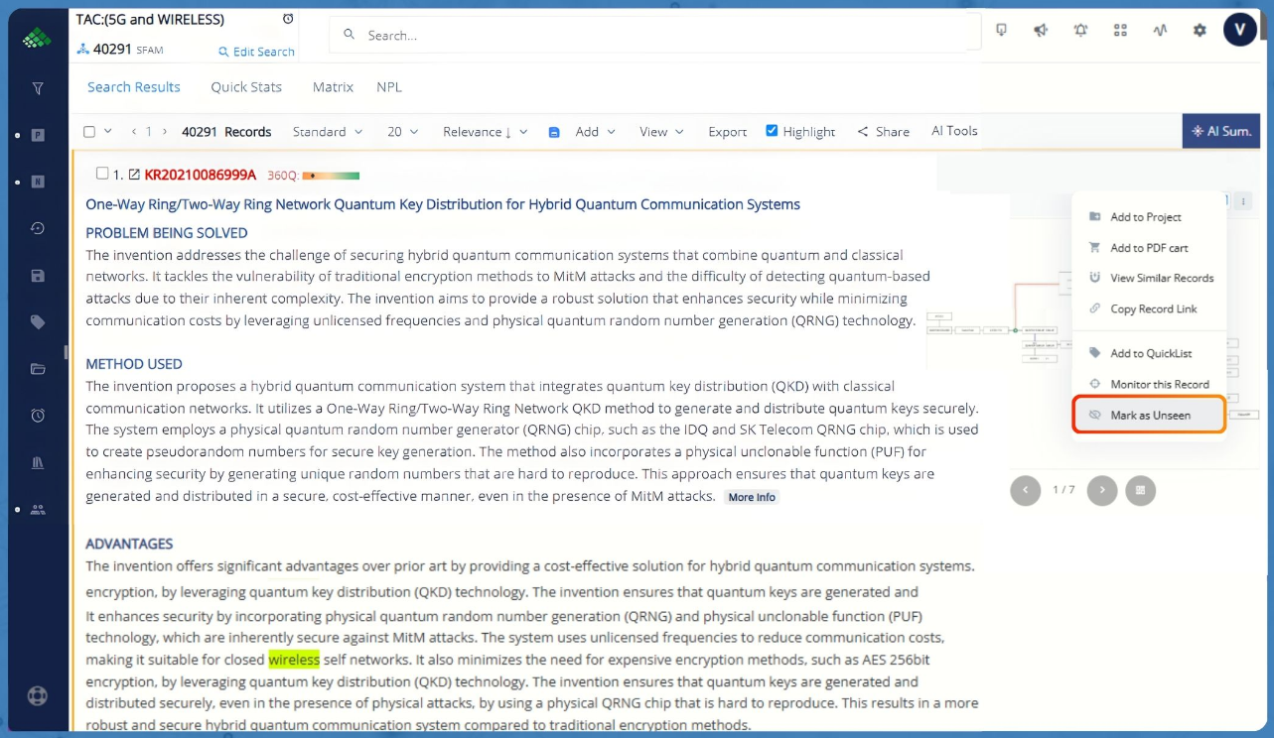Click the notifications bell icon
Screen dimensions: 1274x738
click(x=1080, y=31)
